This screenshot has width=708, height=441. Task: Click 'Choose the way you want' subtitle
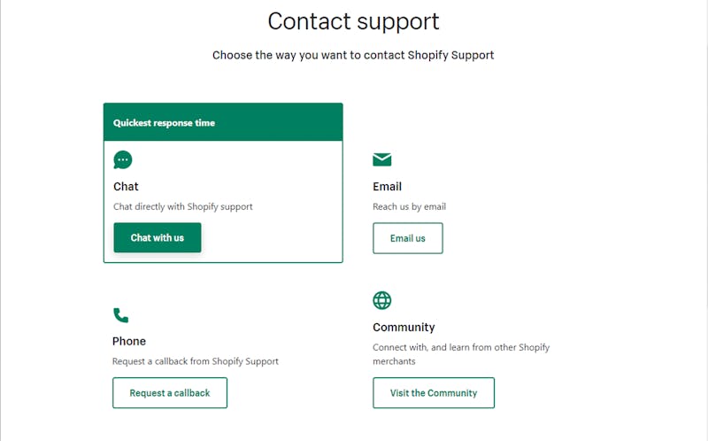click(x=353, y=55)
